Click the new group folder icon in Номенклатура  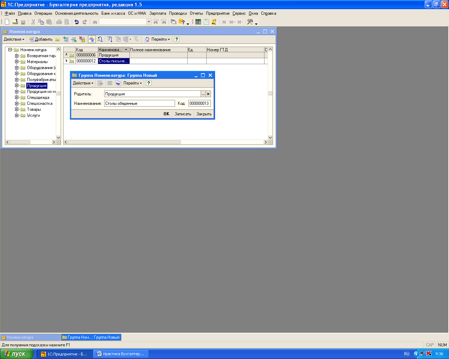coord(57,39)
